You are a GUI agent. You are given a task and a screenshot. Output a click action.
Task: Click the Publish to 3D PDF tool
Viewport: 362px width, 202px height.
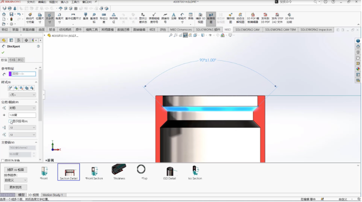point(265,18)
